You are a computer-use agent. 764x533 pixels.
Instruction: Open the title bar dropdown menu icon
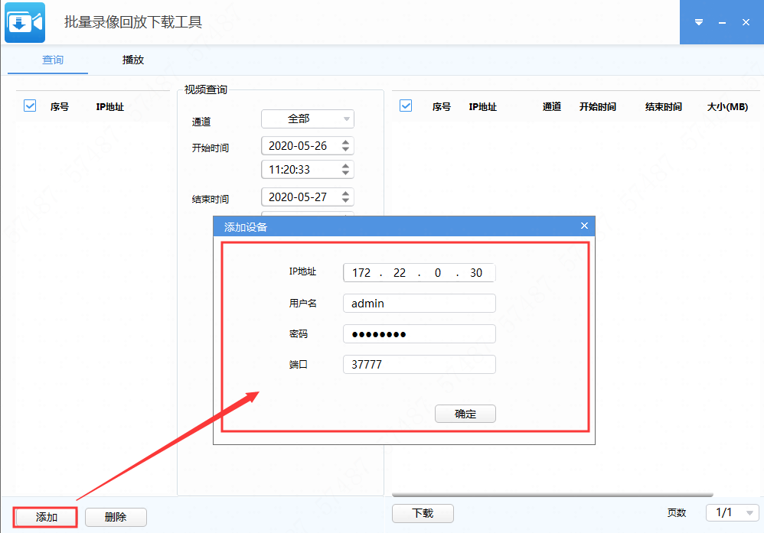point(699,22)
